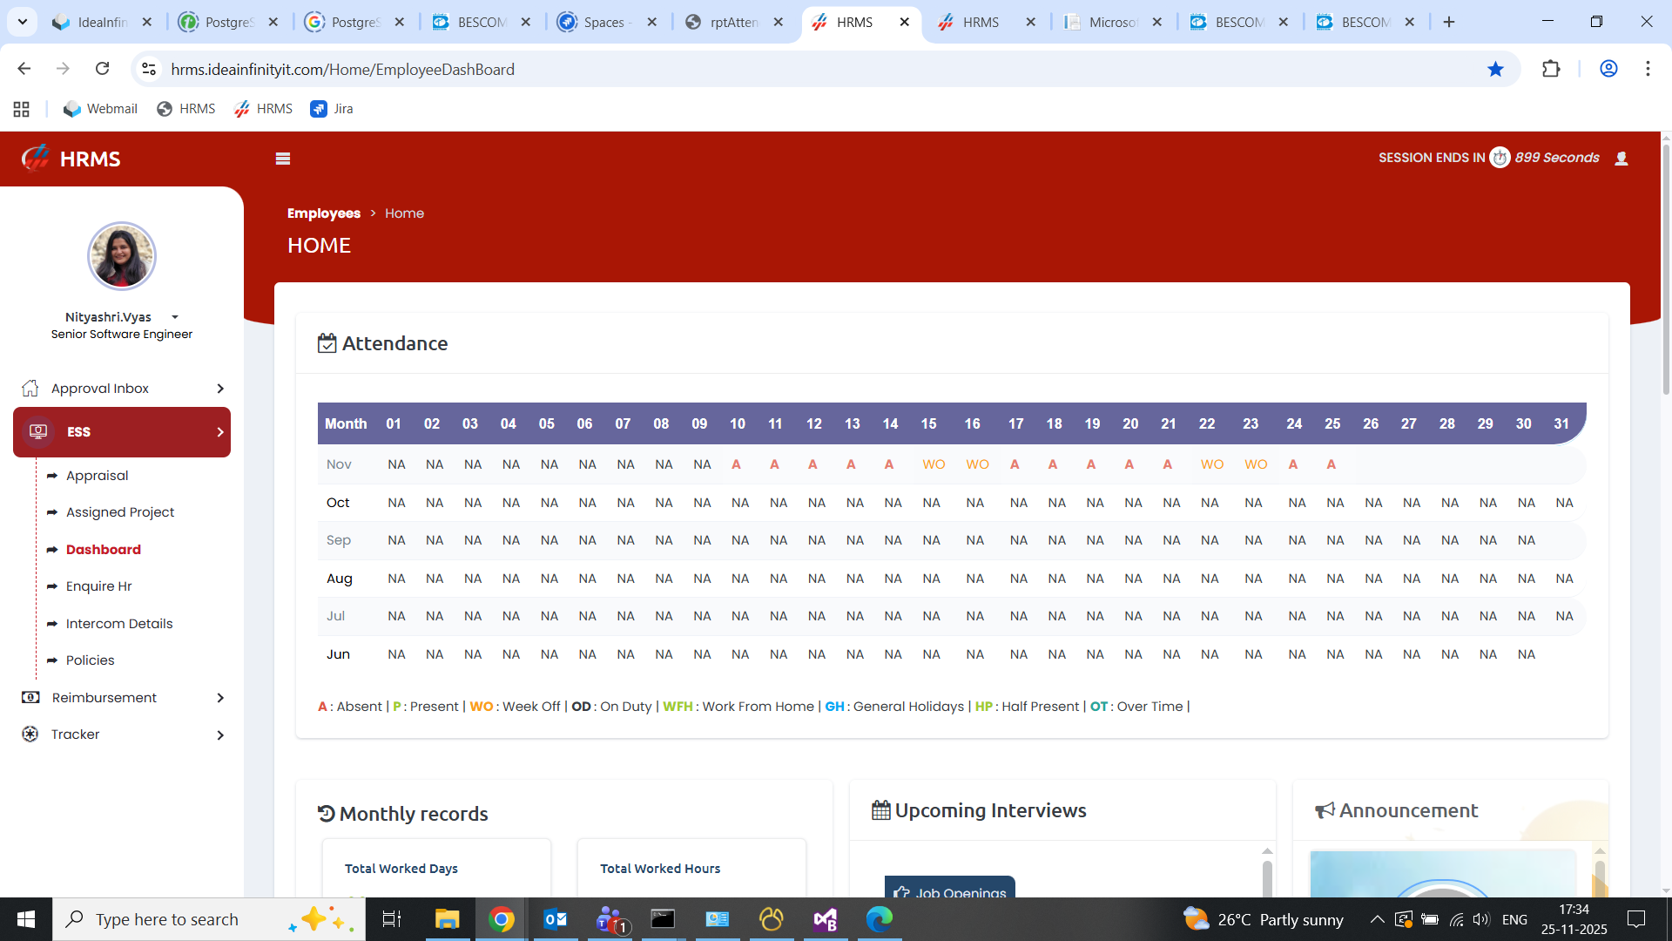Click the Jira bookmark icon
The width and height of the screenshot is (1672, 941).
click(x=319, y=109)
